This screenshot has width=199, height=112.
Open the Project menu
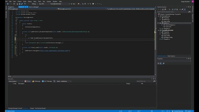pyautogui.click(x=19, y=1)
